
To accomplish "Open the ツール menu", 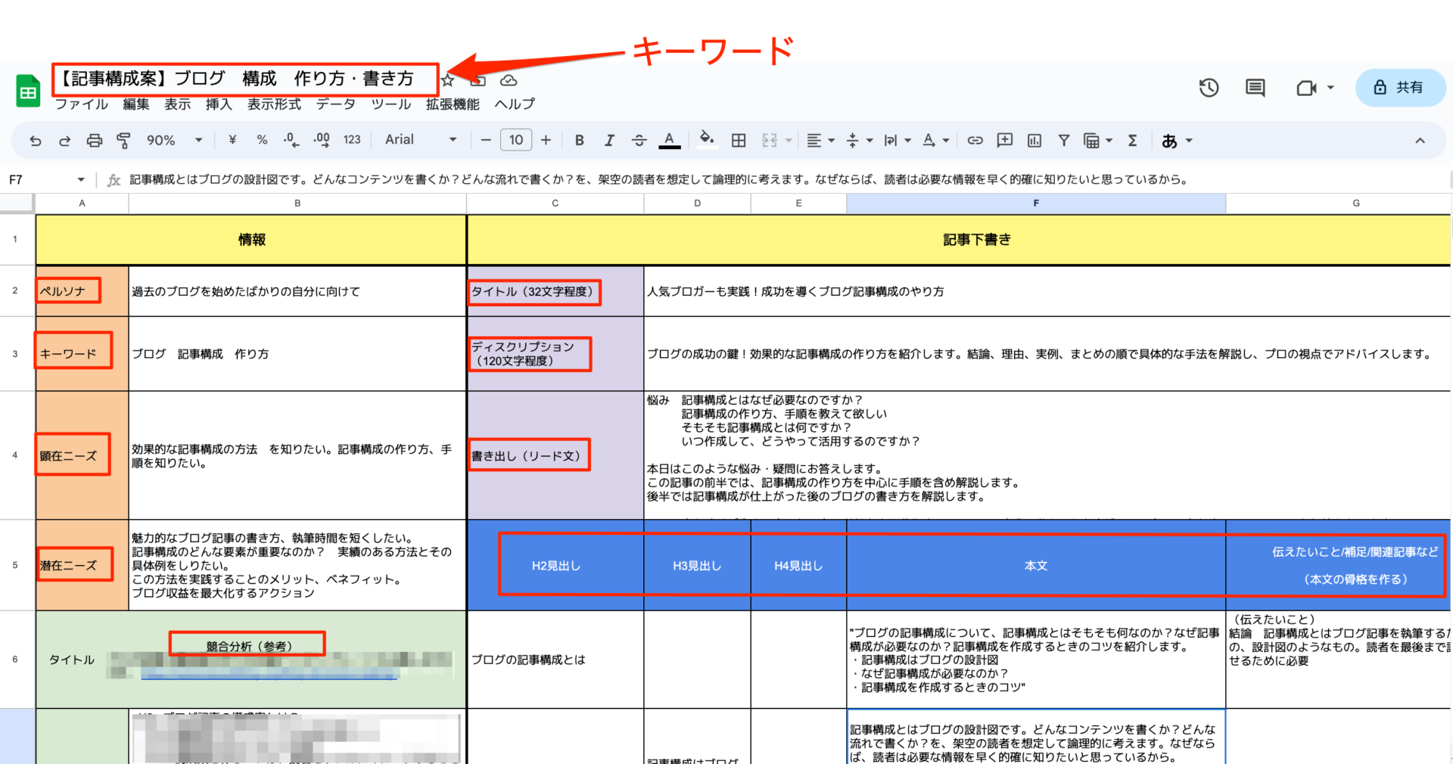I will [390, 104].
